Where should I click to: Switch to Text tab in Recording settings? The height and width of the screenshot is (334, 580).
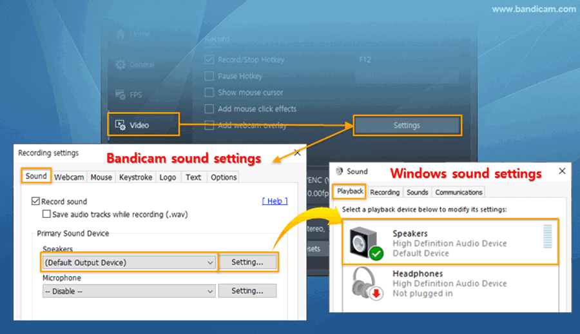pyautogui.click(x=193, y=177)
